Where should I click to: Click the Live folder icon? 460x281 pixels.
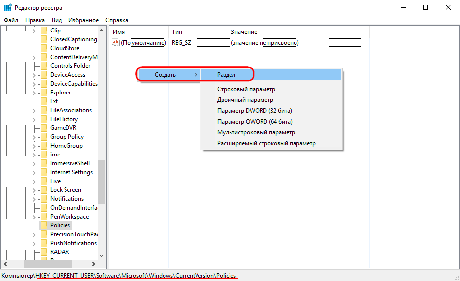click(x=44, y=181)
